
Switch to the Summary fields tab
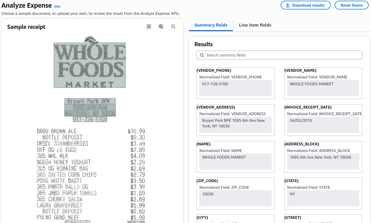pos(211,25)
